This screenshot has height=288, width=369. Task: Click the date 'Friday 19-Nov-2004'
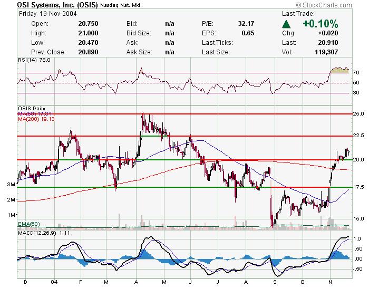click(x=48, y=14)
